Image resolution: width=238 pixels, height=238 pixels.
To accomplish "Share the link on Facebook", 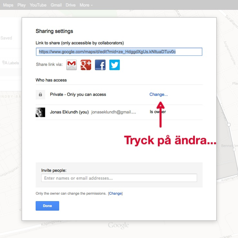I will point(100,65).
